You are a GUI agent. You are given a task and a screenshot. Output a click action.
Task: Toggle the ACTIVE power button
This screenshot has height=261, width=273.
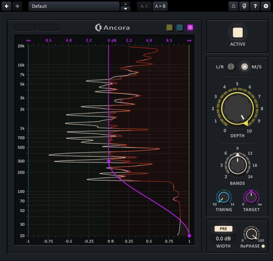[238, 33]
